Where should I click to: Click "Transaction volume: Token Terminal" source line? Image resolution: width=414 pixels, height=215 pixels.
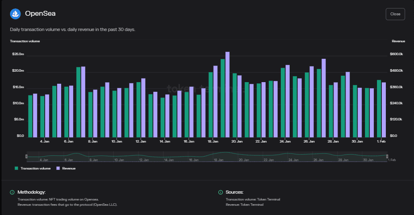click(253, 199)
